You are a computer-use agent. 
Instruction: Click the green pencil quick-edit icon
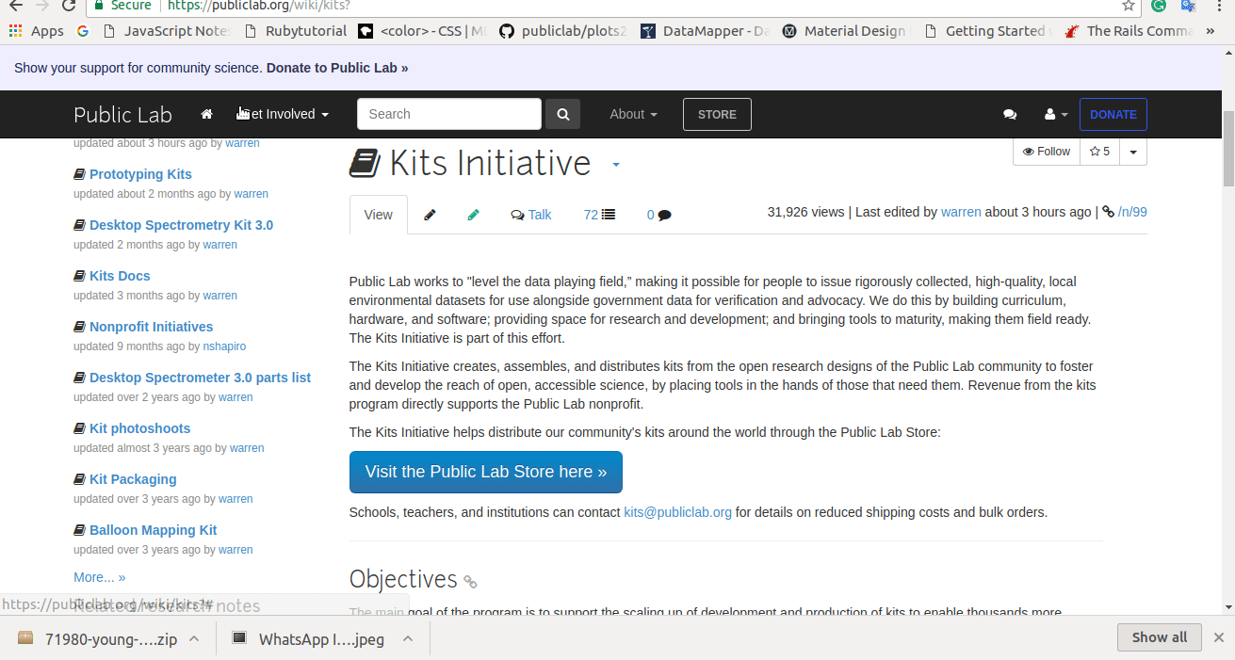[x=473, y=215]
